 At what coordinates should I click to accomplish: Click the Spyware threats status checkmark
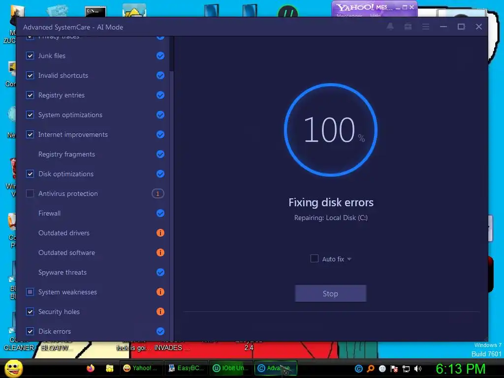160,273
